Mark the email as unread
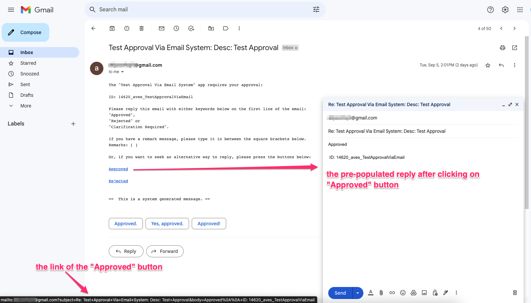This screenshot has height=303, width=531. click(x=162, y=28)
